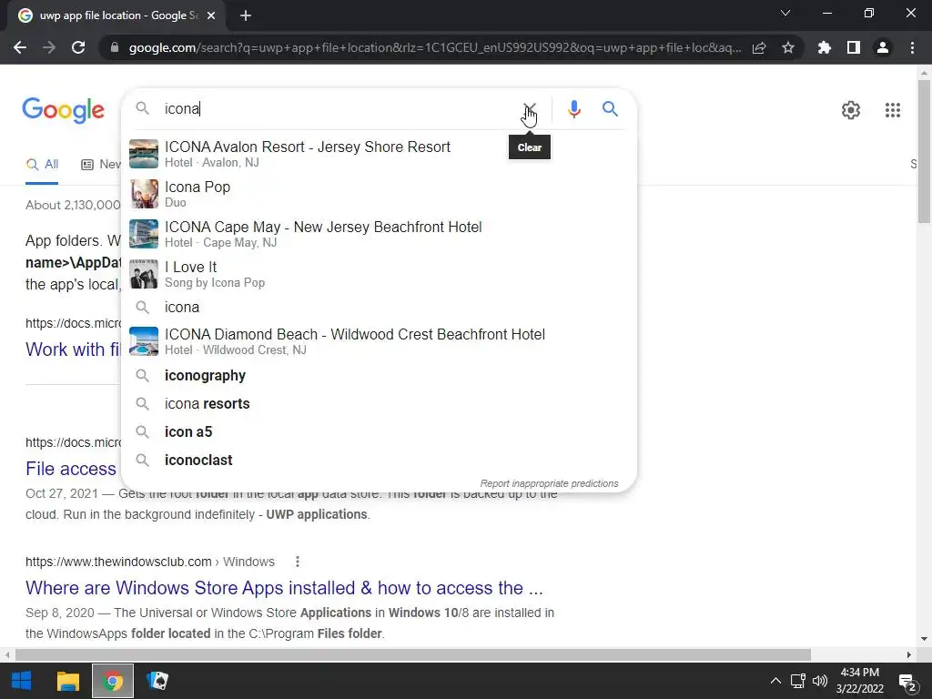Pick I Love It song suggestion
This screenshot has height=699, width=932.
(379, 274)
